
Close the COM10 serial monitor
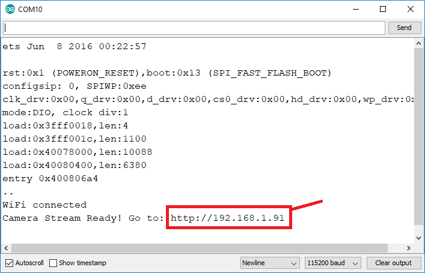coord(410,10)
